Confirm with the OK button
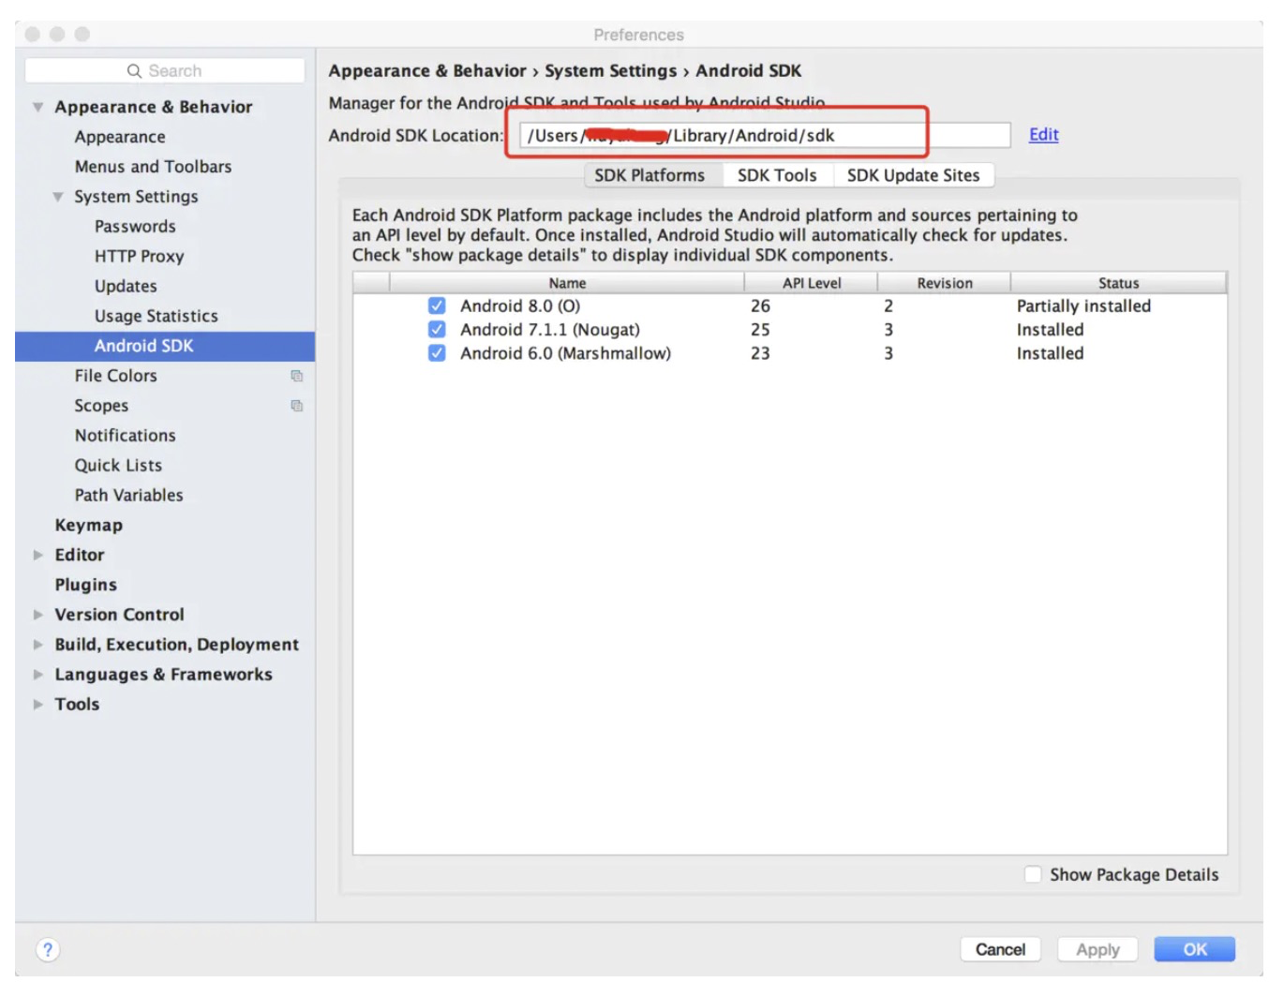Image resolution: width=1269 pixels, height=982 pixels. (1195, 949)
